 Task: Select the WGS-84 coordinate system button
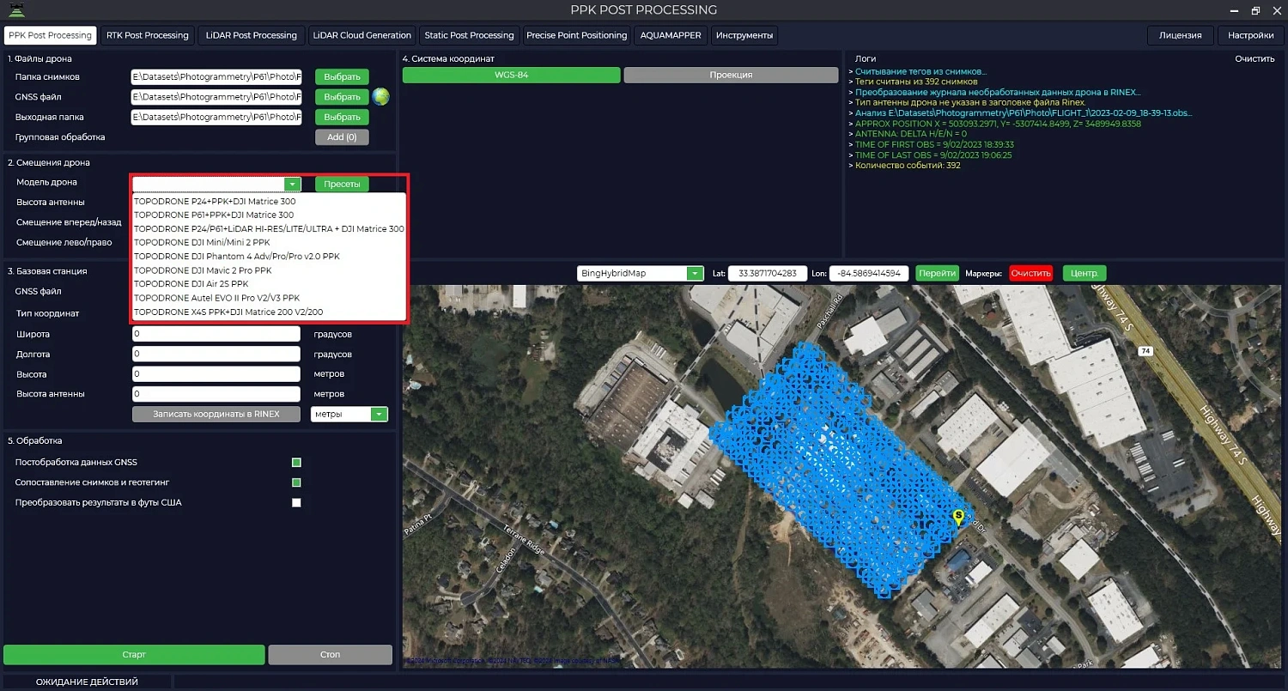(x=511, y=75)
